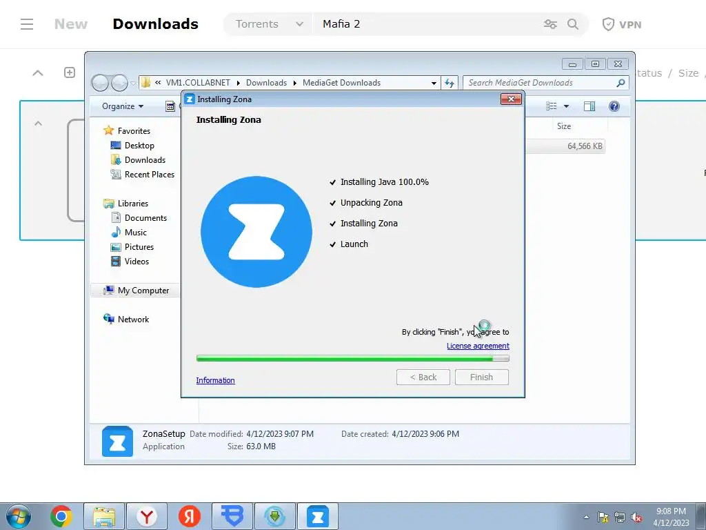This screenshot has height=530, width=706.
Task: Open search filter settings icon
Action: coord(550,24)
